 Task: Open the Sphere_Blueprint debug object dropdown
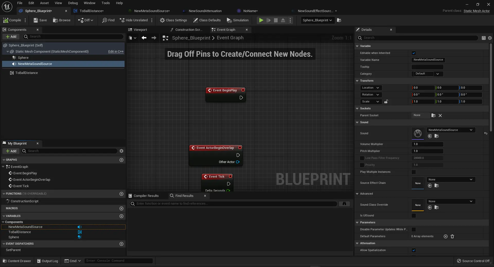318,20
